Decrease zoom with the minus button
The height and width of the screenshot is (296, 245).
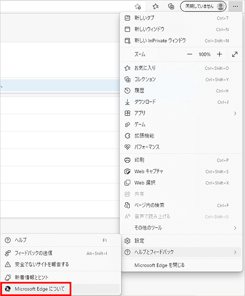(x=189, y=54)
